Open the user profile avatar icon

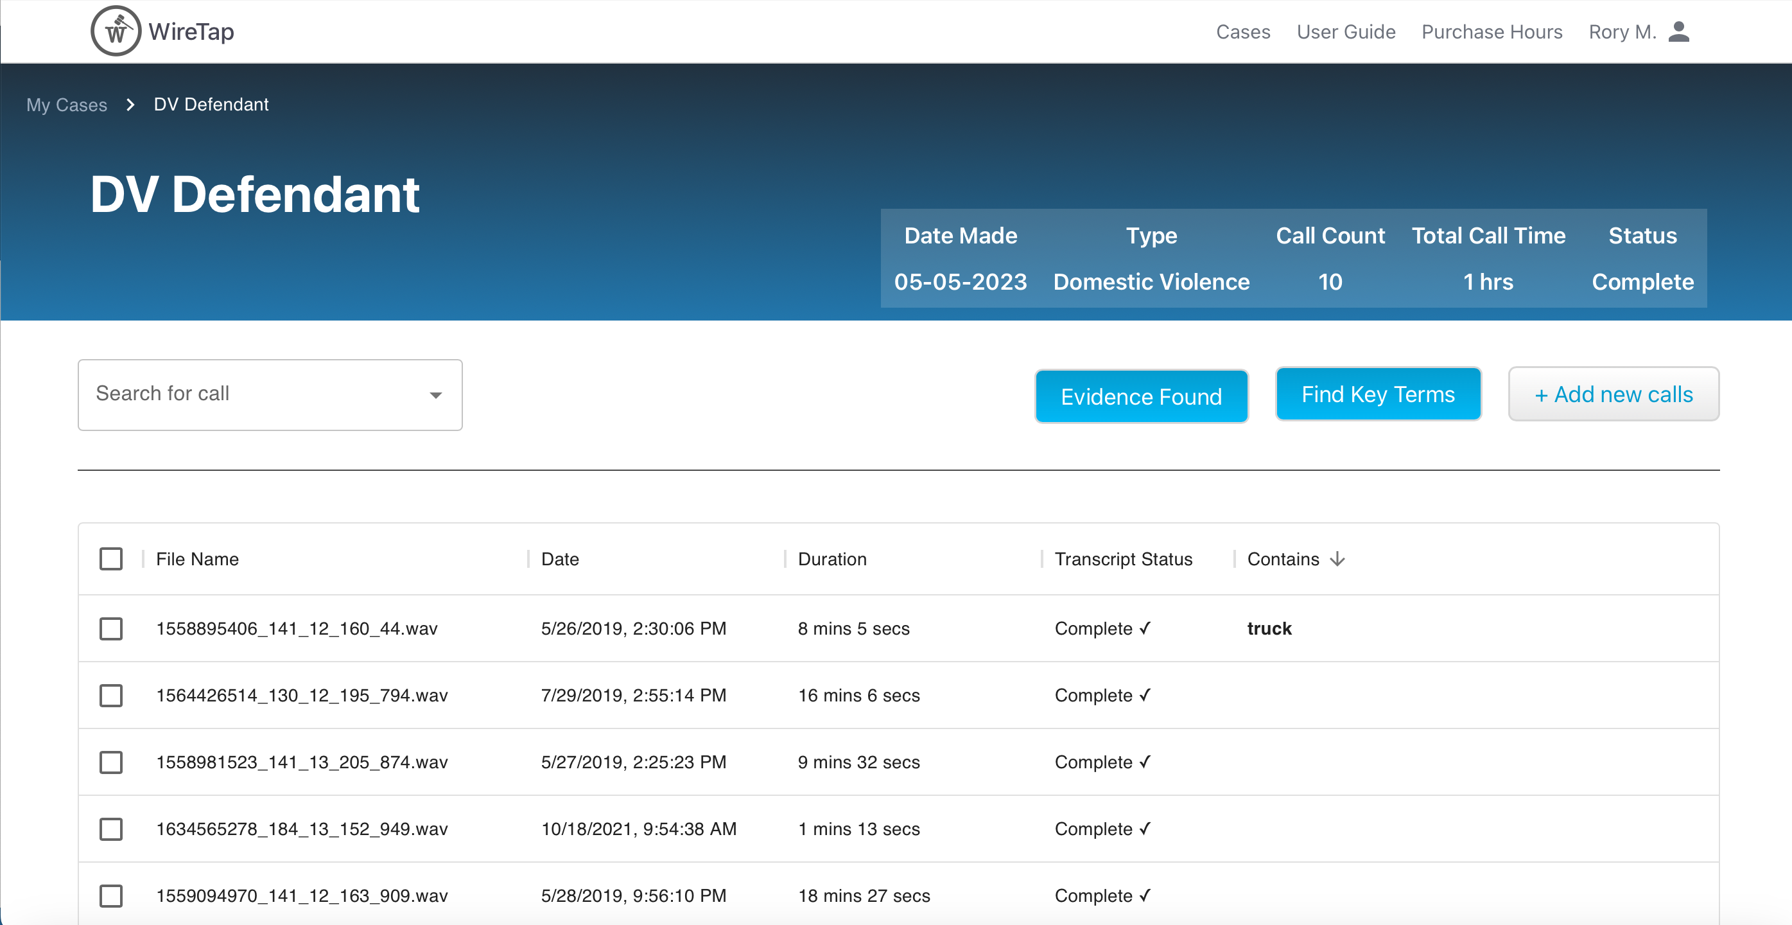(1678, 32)
